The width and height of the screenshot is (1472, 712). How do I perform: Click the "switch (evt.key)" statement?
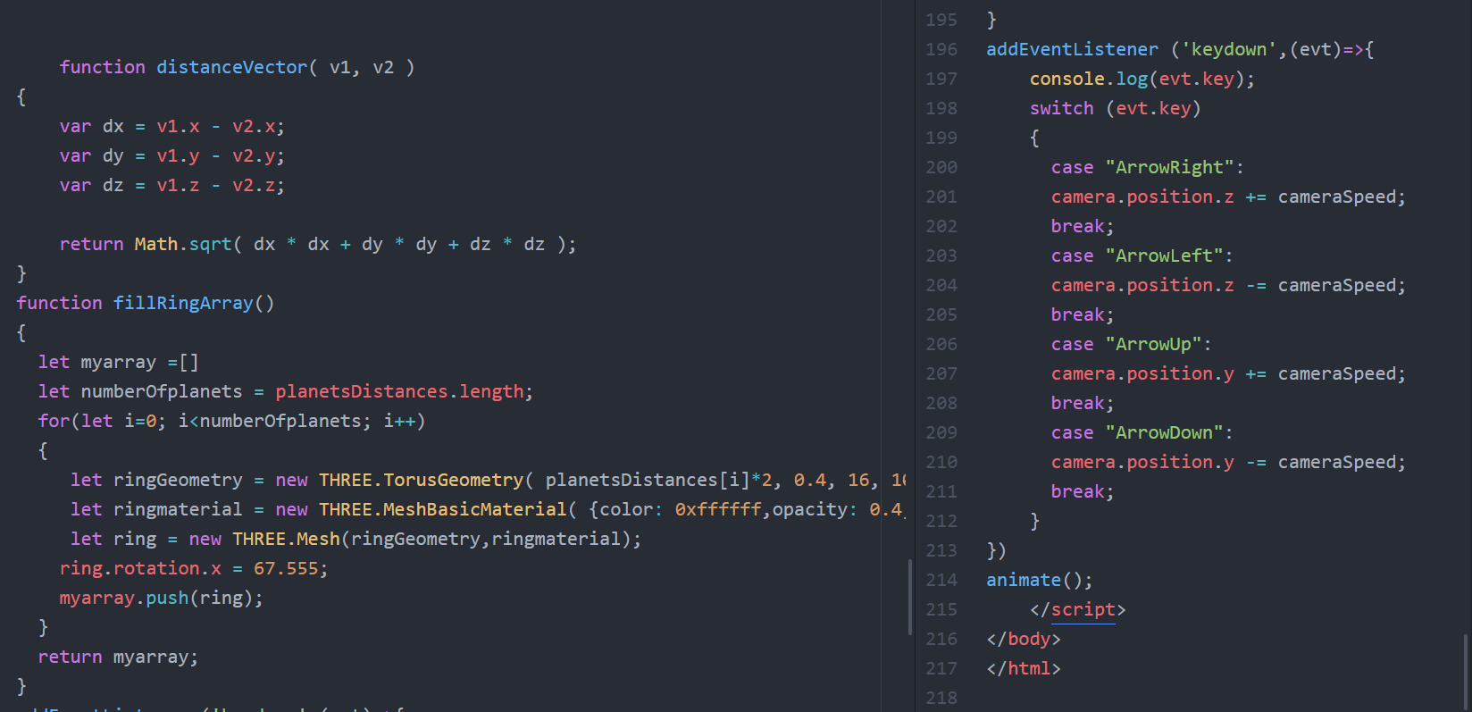[x=1115, y=108]
